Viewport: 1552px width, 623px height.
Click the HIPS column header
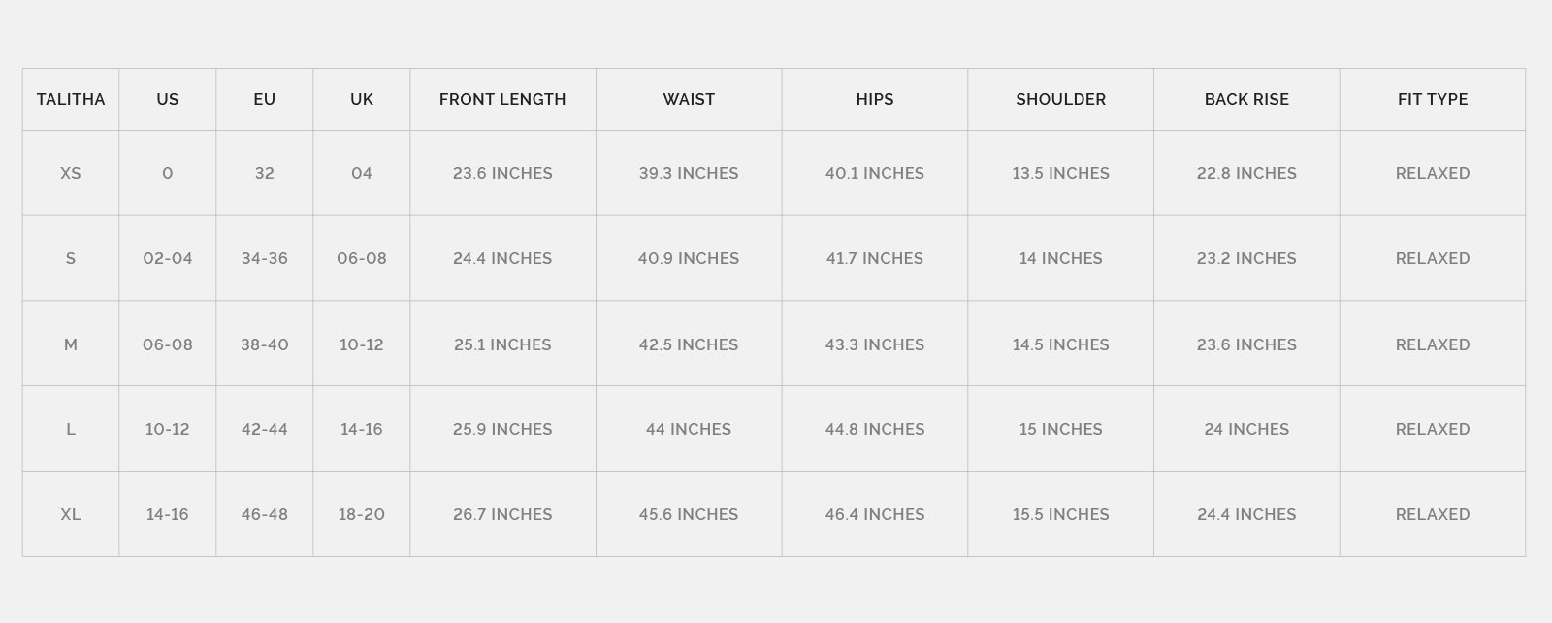[x=875, y=99]
